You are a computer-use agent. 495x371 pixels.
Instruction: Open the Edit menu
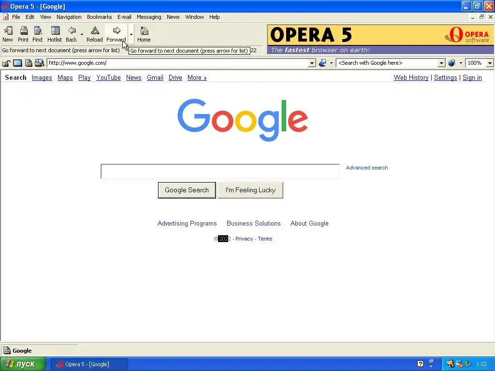pyautogui.click(x=30, y=17)
